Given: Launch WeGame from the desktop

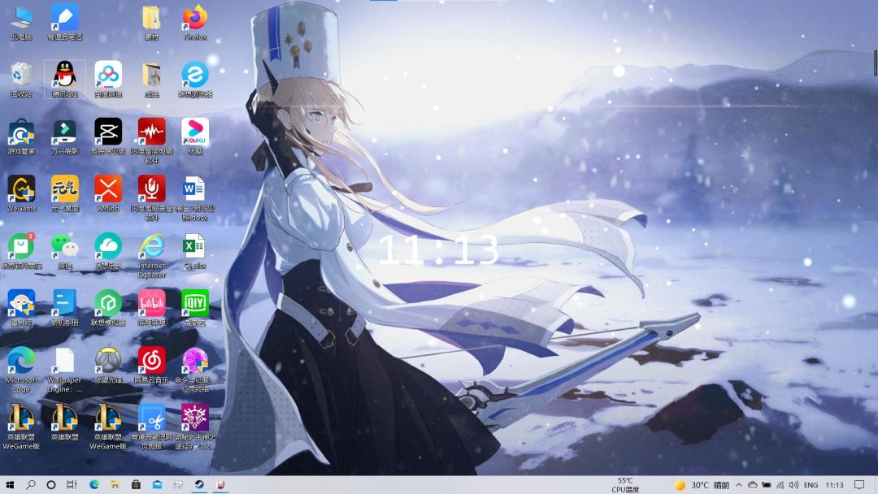Looking at the screenshot, I should point(21,193).
